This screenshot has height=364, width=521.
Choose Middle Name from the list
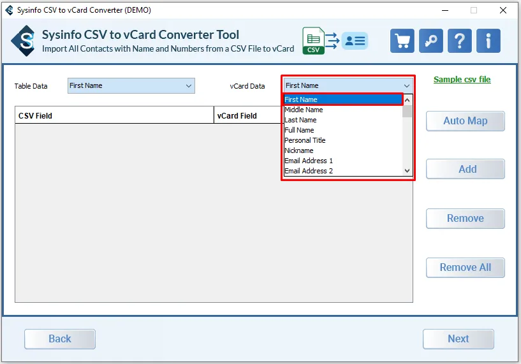343,110
